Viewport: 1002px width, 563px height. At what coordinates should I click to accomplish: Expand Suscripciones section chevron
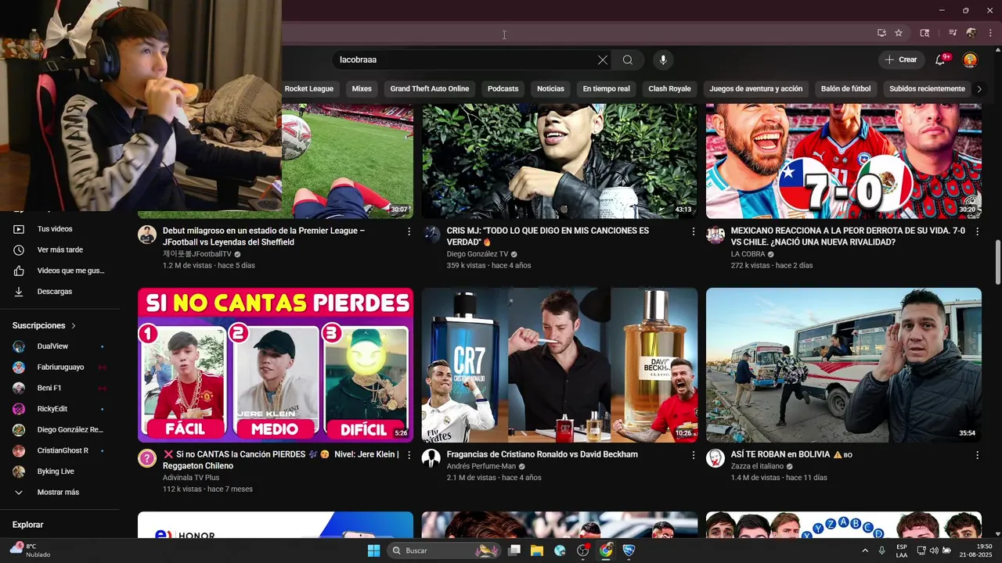click(x=74, y=326)
